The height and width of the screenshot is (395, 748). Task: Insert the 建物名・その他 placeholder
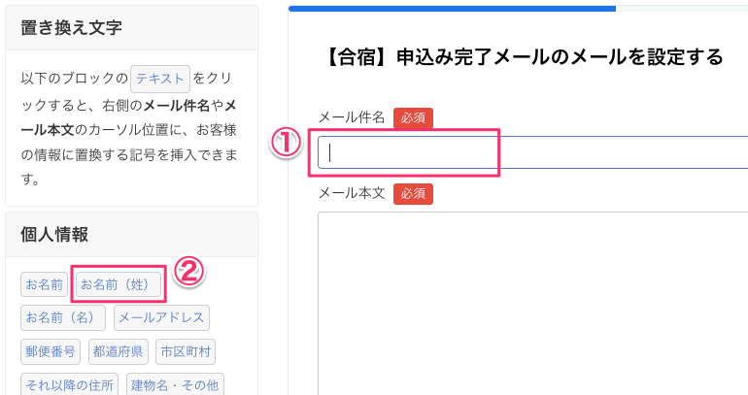click(x=176, y=384)
